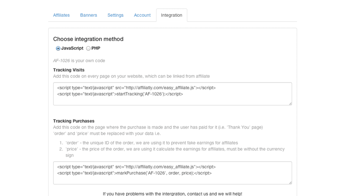Click the 'order' unique ID list item

[x=151, y=143]
